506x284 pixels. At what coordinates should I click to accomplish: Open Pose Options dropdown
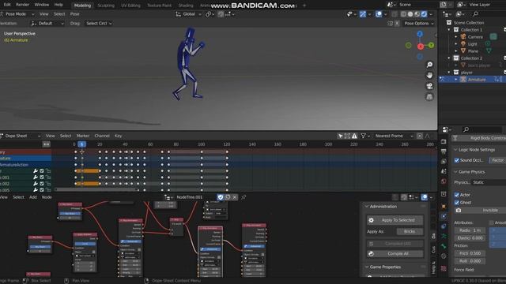pos(419,24)
